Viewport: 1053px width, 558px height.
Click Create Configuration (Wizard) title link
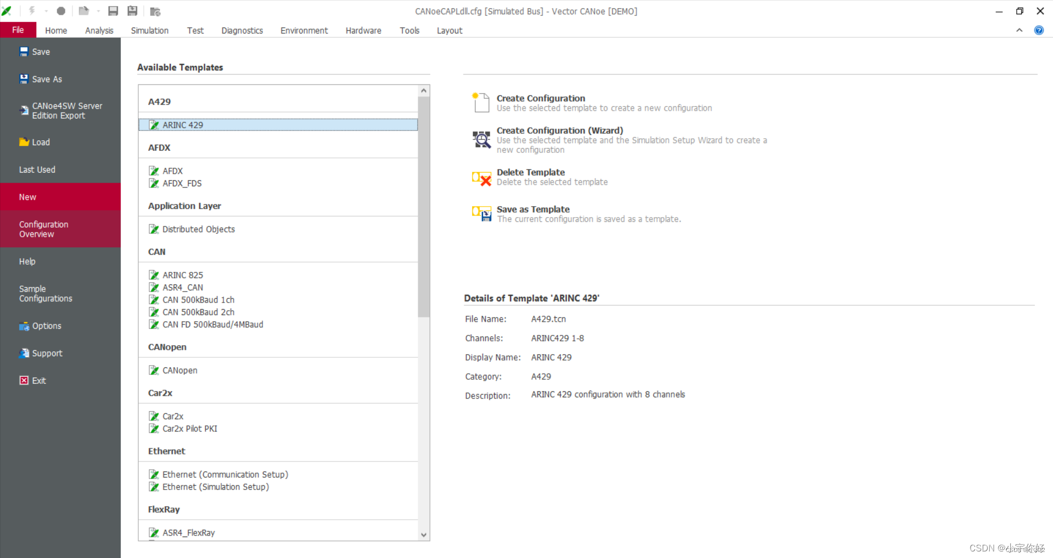560,130
